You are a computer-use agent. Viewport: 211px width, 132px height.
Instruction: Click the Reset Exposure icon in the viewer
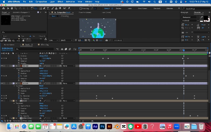pos(97,40)
